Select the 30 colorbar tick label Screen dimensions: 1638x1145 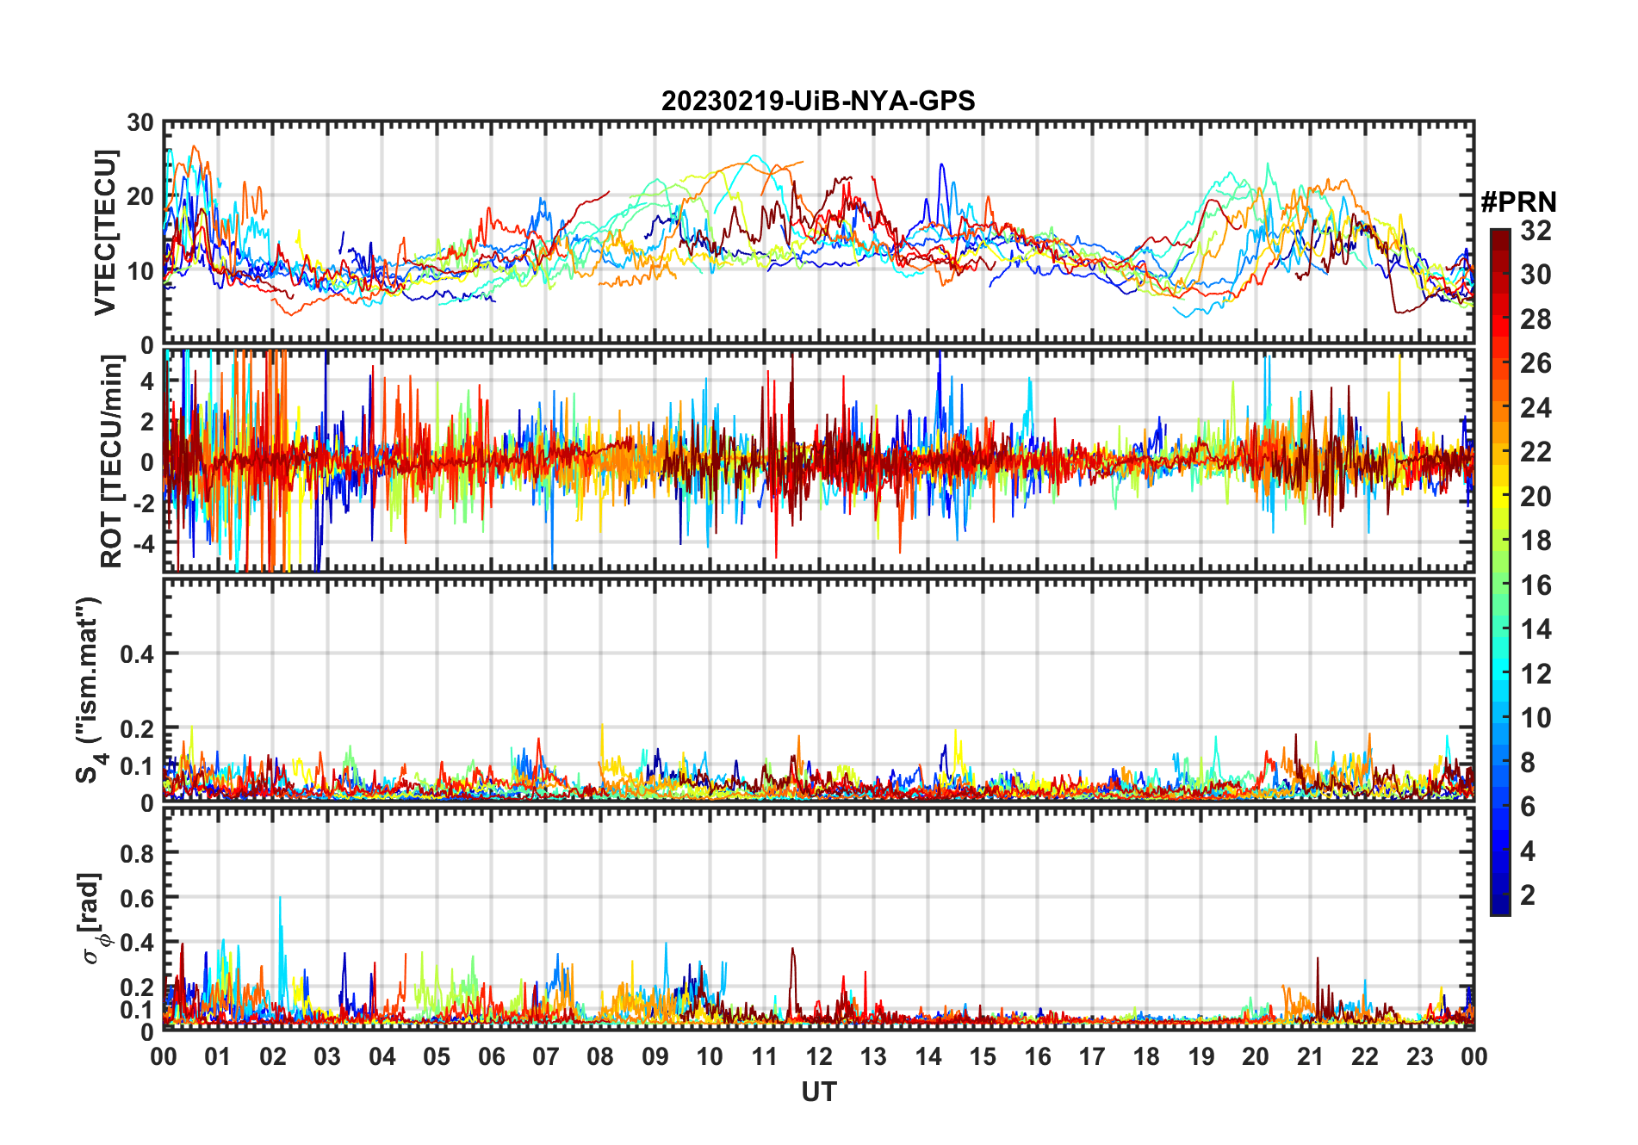1536,275
